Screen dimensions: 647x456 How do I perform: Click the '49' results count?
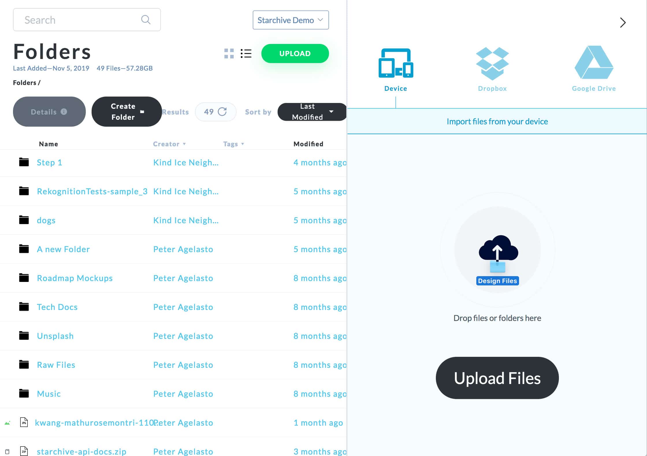209,112
